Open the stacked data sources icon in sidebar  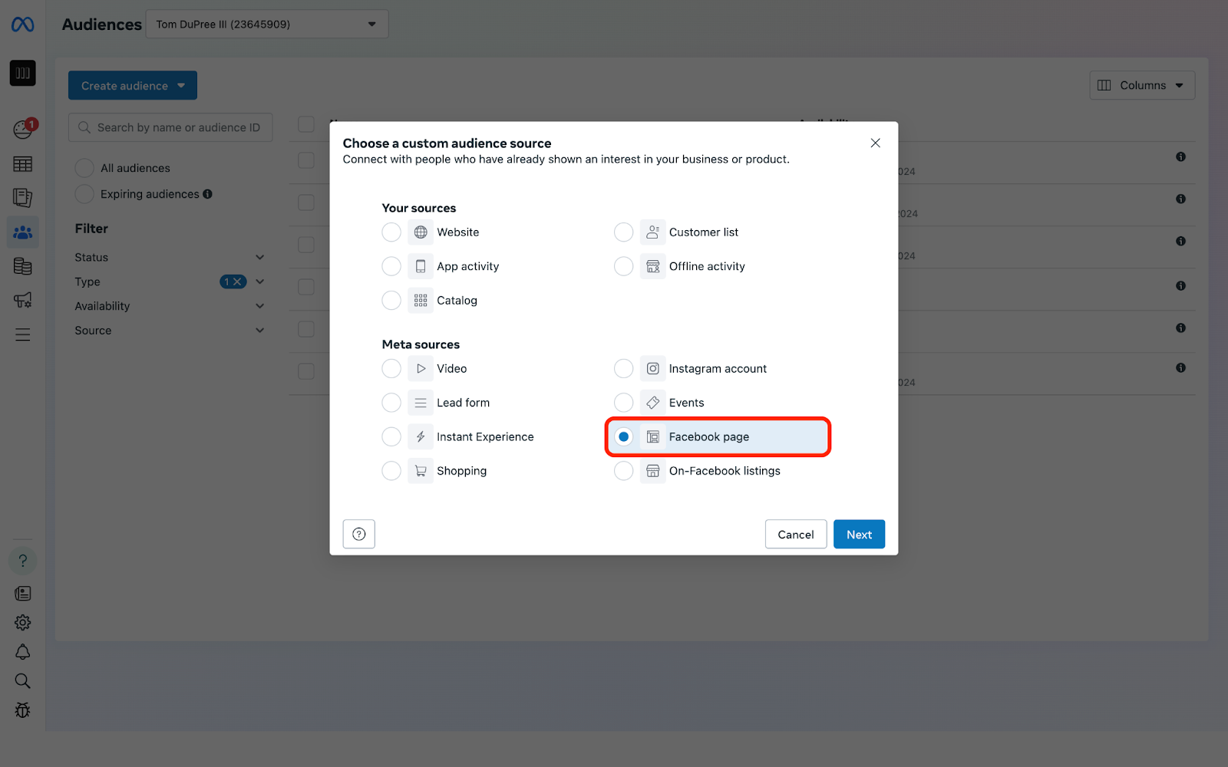(22, 266)
